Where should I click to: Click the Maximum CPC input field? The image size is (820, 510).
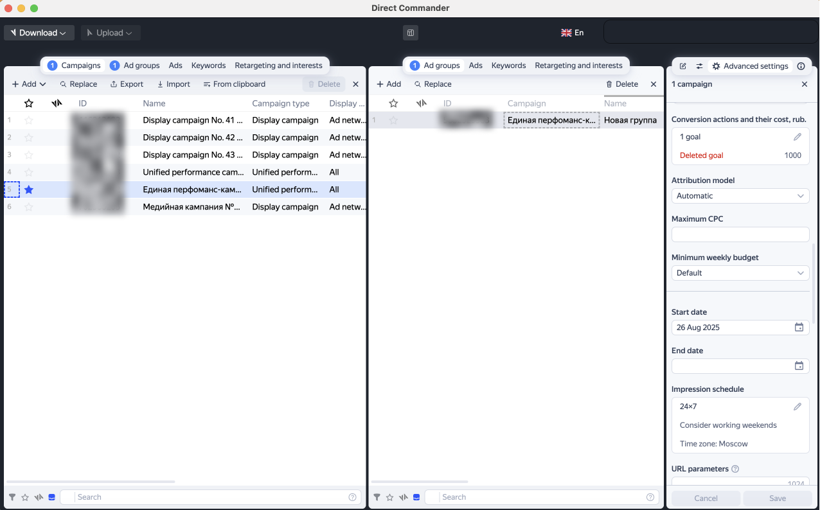tap(740, 234)
